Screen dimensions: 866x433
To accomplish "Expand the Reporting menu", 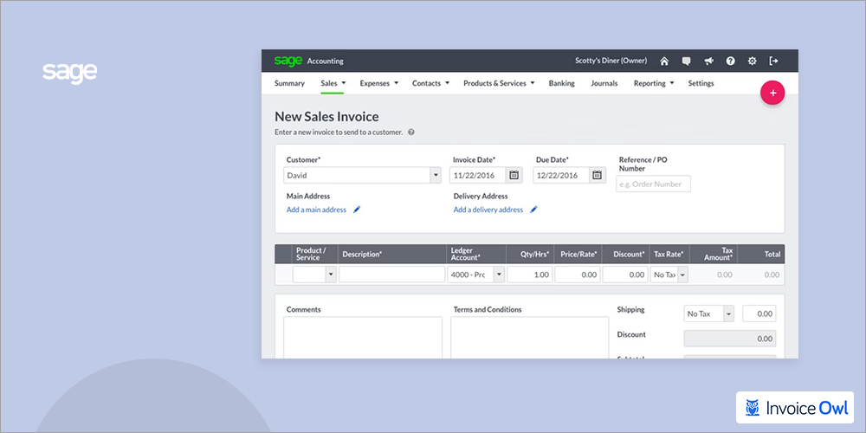I will tap(654, 83).
